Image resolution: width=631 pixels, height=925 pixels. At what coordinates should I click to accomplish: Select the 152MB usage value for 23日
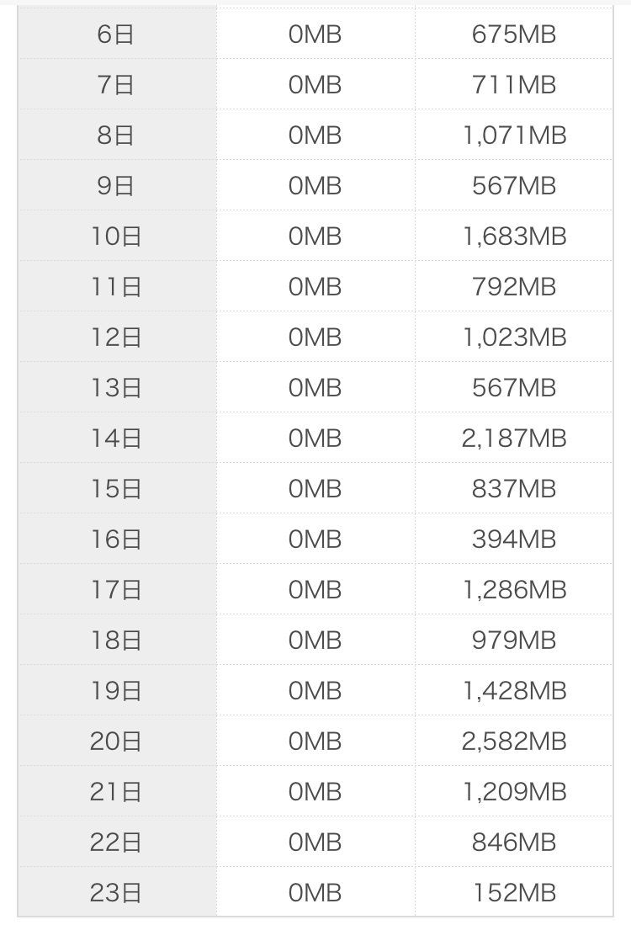pos(514,893)
